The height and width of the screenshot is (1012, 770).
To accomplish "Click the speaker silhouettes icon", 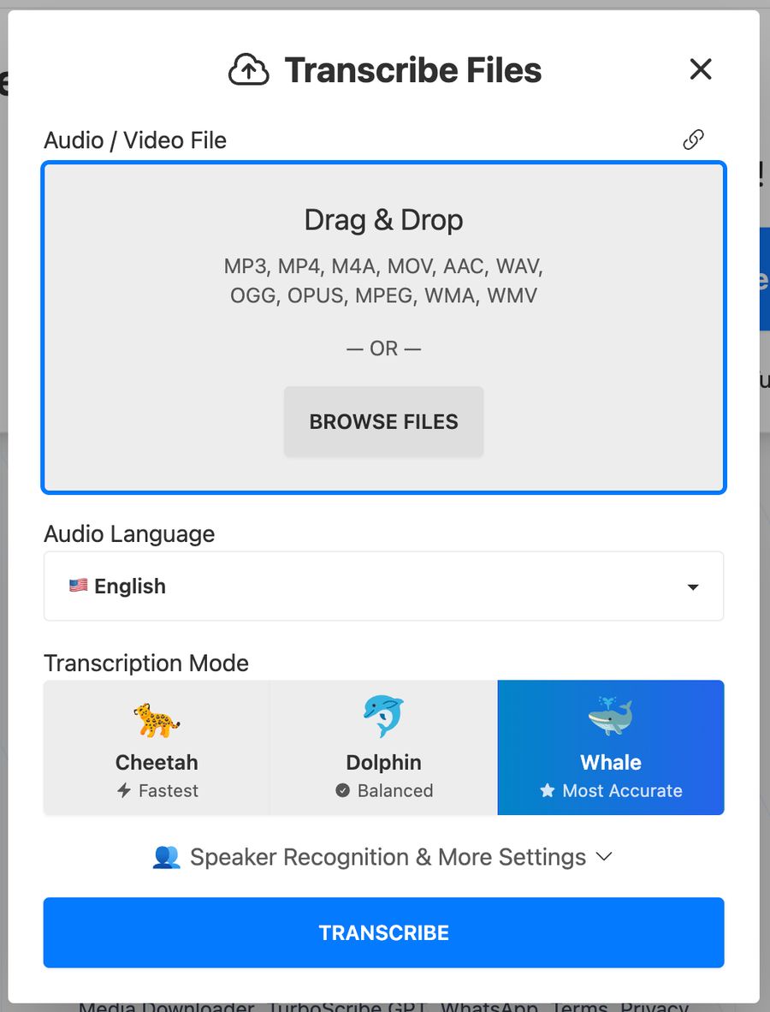I will click(x=166, y=857).
